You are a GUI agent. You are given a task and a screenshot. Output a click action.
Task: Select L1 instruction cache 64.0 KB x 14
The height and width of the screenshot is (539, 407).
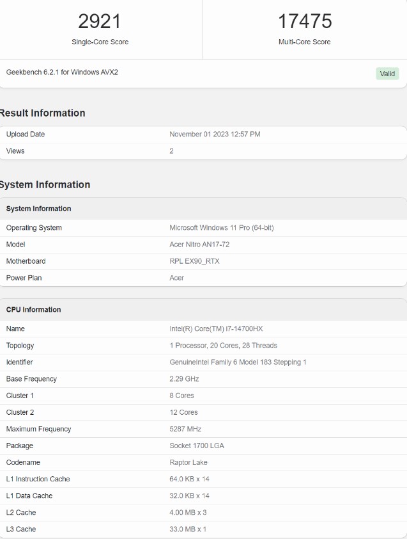pos(189,479)
